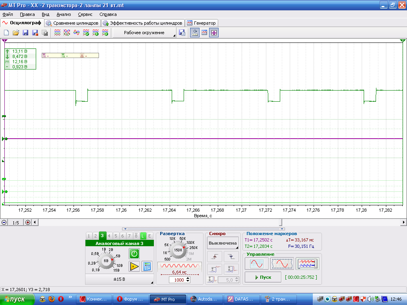
Task: Click the save-as floppy icon with red corner
Action: click(x=35, y=33)
